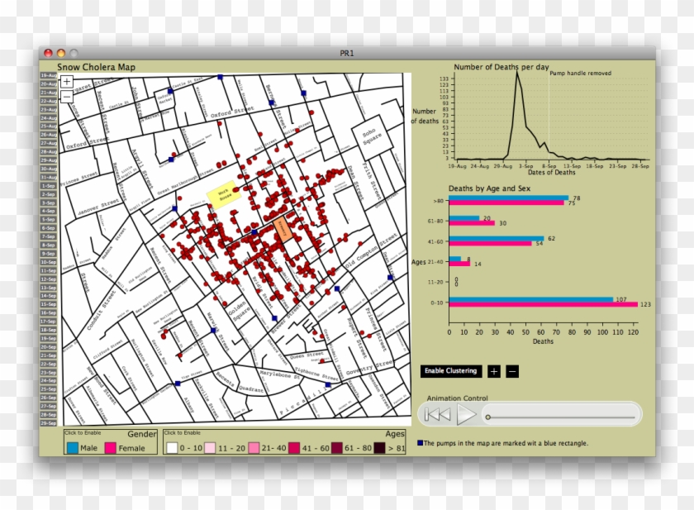The image size is (694, 510).
Task: Increase clustering with the plus button
Action: pos(494,371)
